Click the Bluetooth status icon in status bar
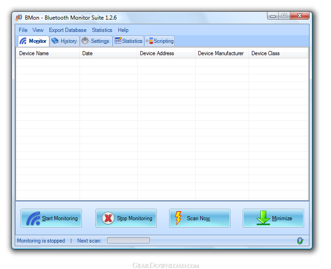The height and width of the screenshot is (269, 331). (x=300, y=241)
